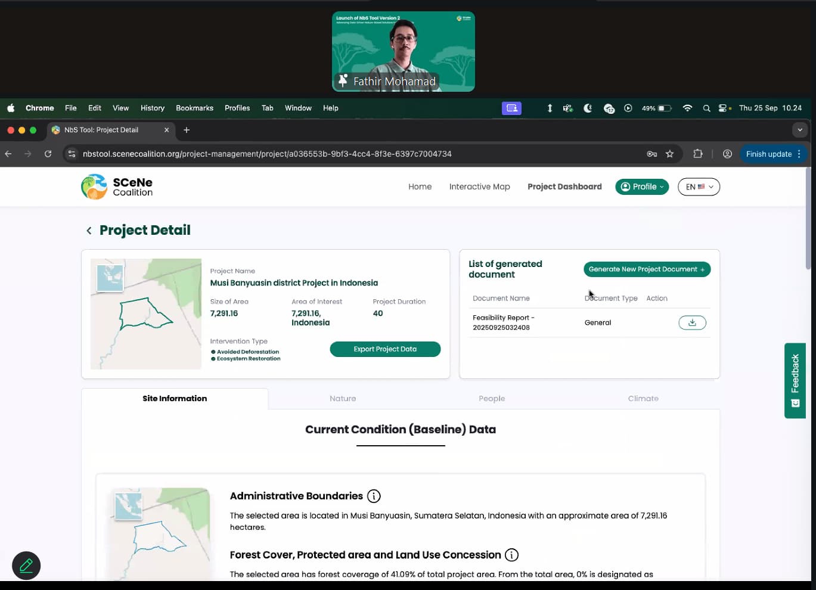Click the address bar URL
This screenshot has height=590, width=816.
coord(267,154)
